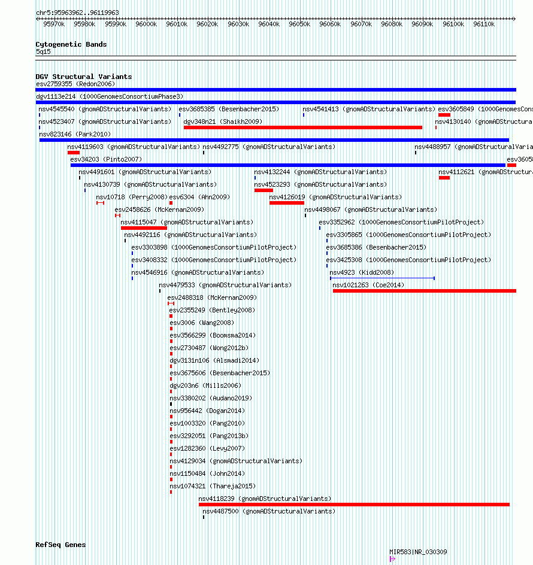Click esv3675606 (Besenbacher2015) label
Image resolution: width=533 pixels, height=565 pixels.
pos(220,373)
